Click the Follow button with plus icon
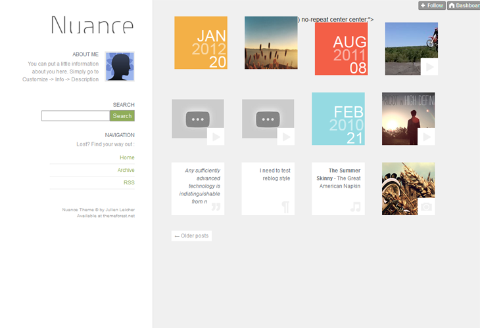The image size is (480, 328). click(432, 5)
